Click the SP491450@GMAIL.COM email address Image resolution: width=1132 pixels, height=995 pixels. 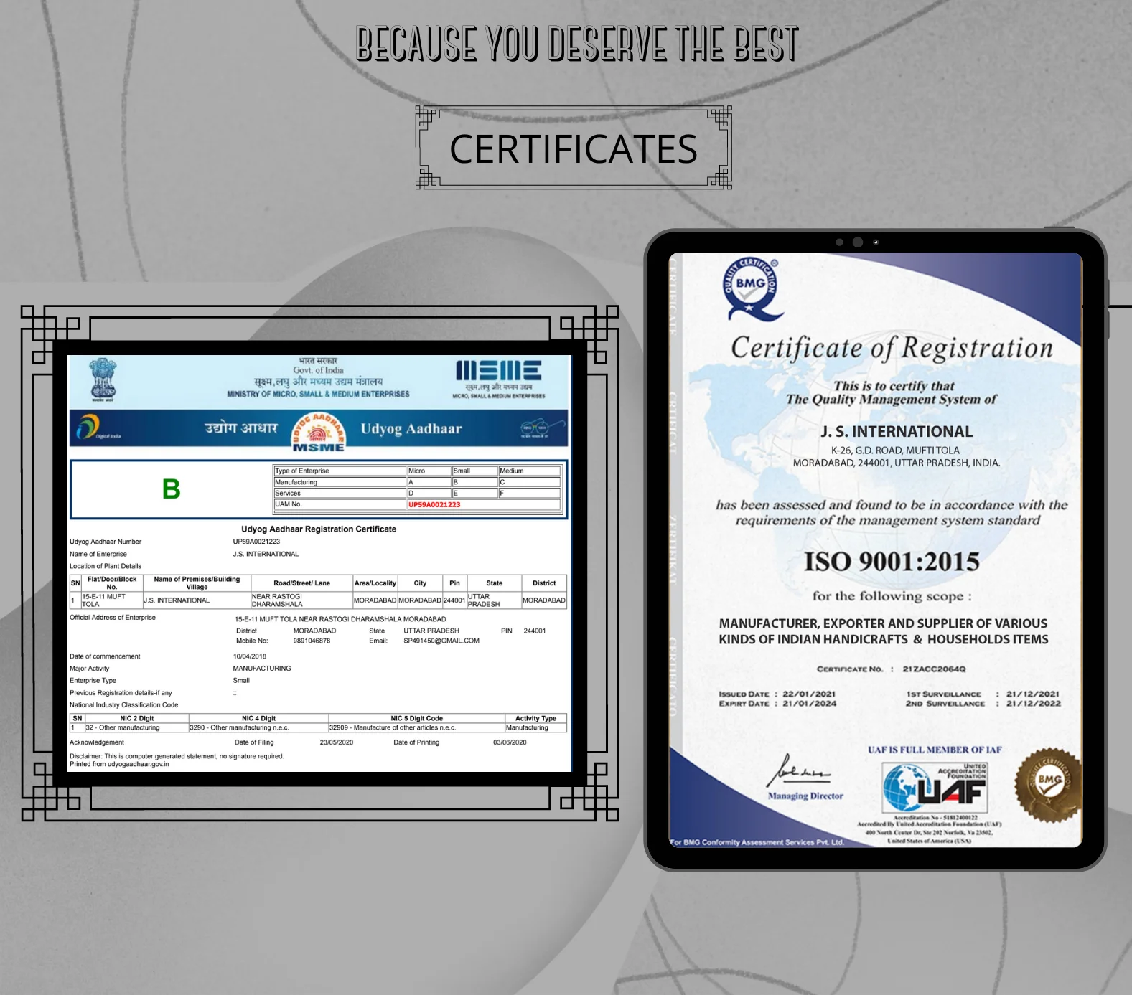pyautogui.click(x=441, y=641)
